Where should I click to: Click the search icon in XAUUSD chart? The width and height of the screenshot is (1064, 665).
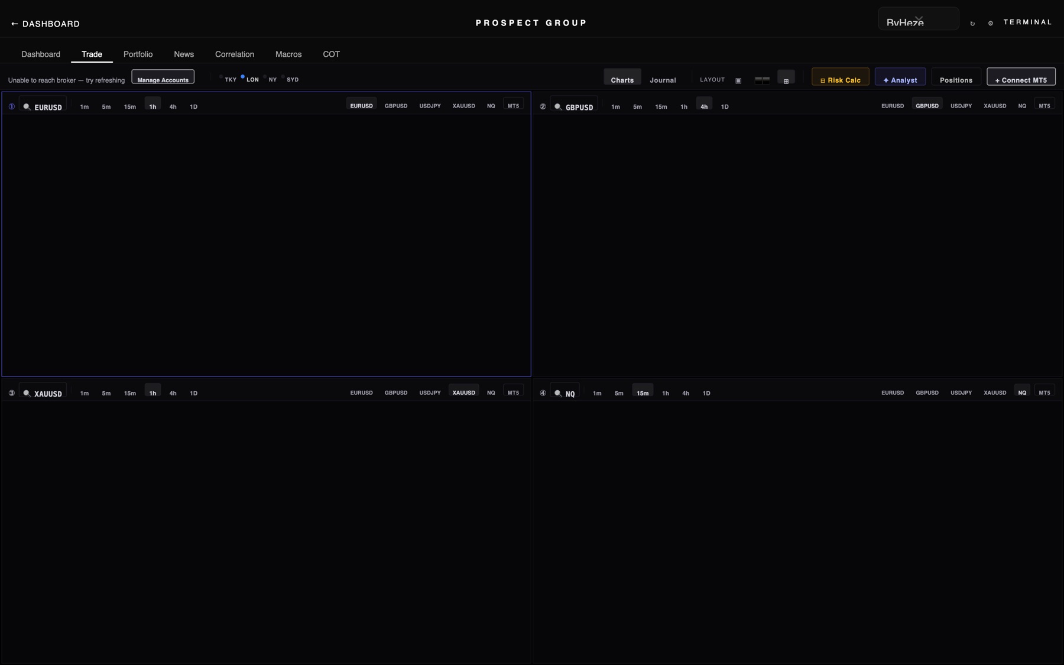pyautogui.click(x=27, y=393)
